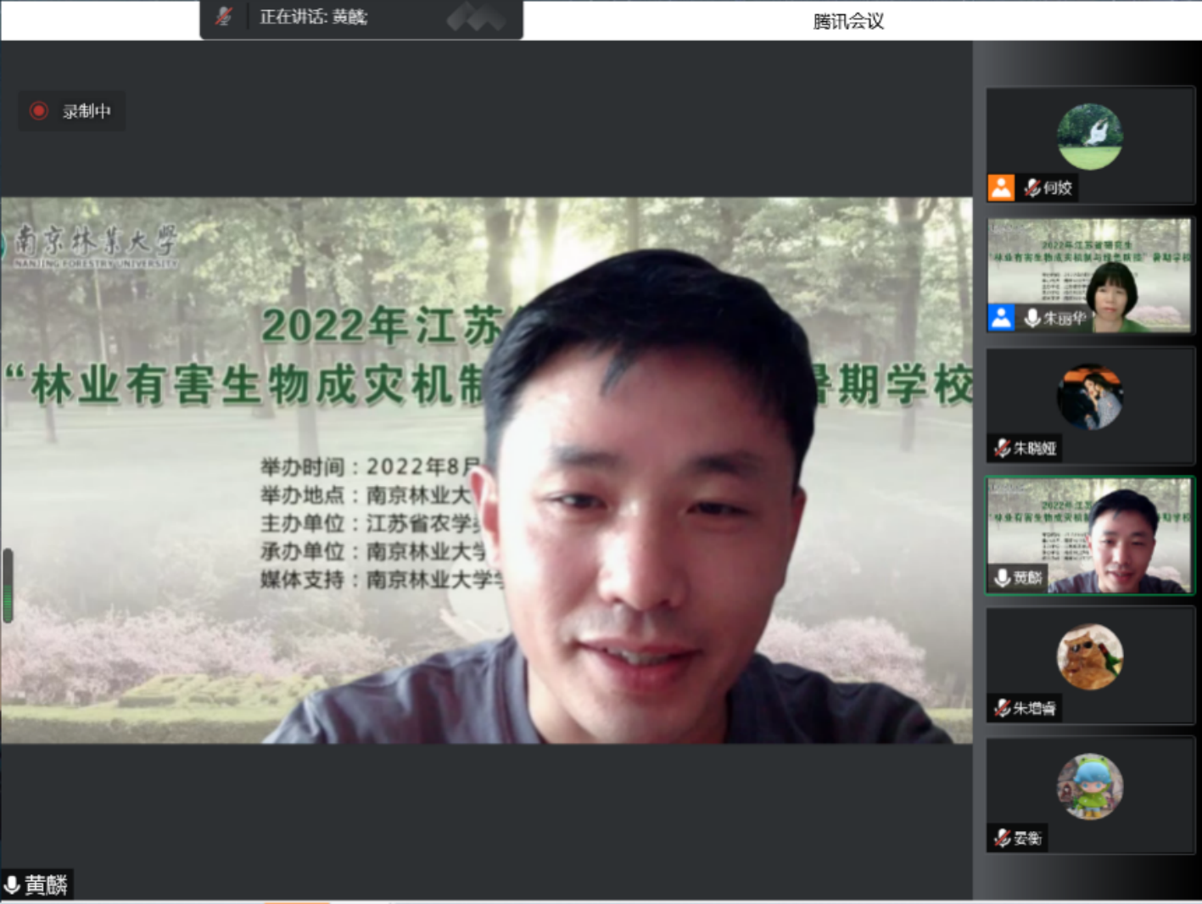Image resolution: width=1202 pixels, height=904 pixels.
Task: Select 黄麟's highlighted video tile
Action: [1090, 535]
